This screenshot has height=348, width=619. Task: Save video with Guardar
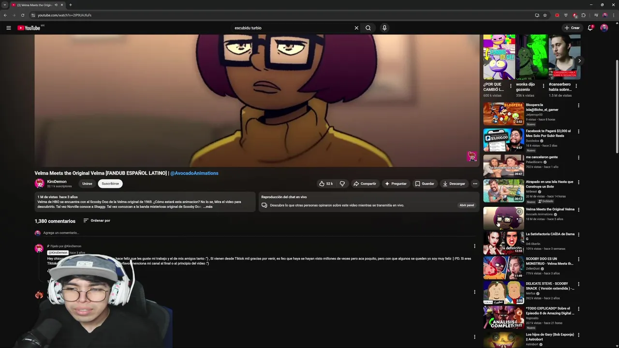coord(425,184)
